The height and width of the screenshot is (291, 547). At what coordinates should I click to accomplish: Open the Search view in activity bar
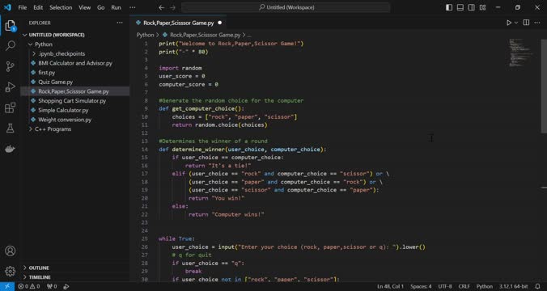11,45
